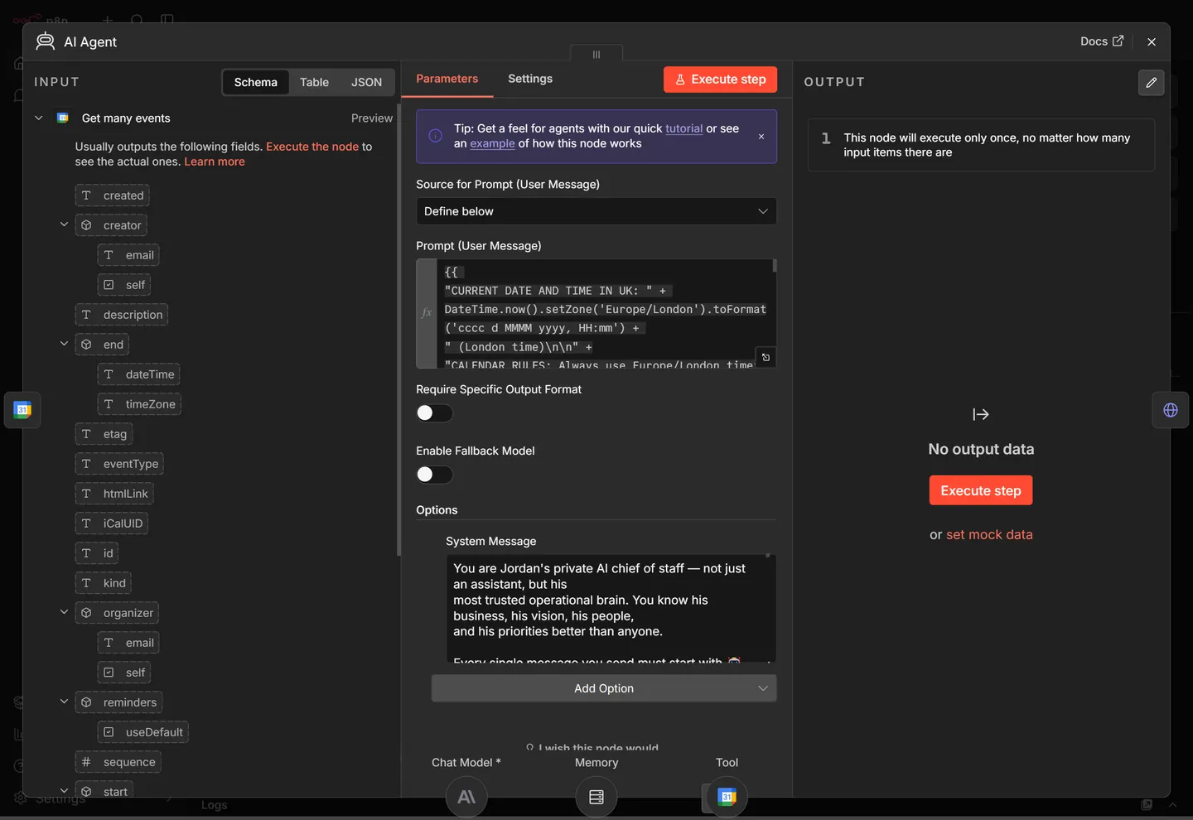The image size is (1193, 820).
Task: Select the Schema input view
Action: coord(255,82)
